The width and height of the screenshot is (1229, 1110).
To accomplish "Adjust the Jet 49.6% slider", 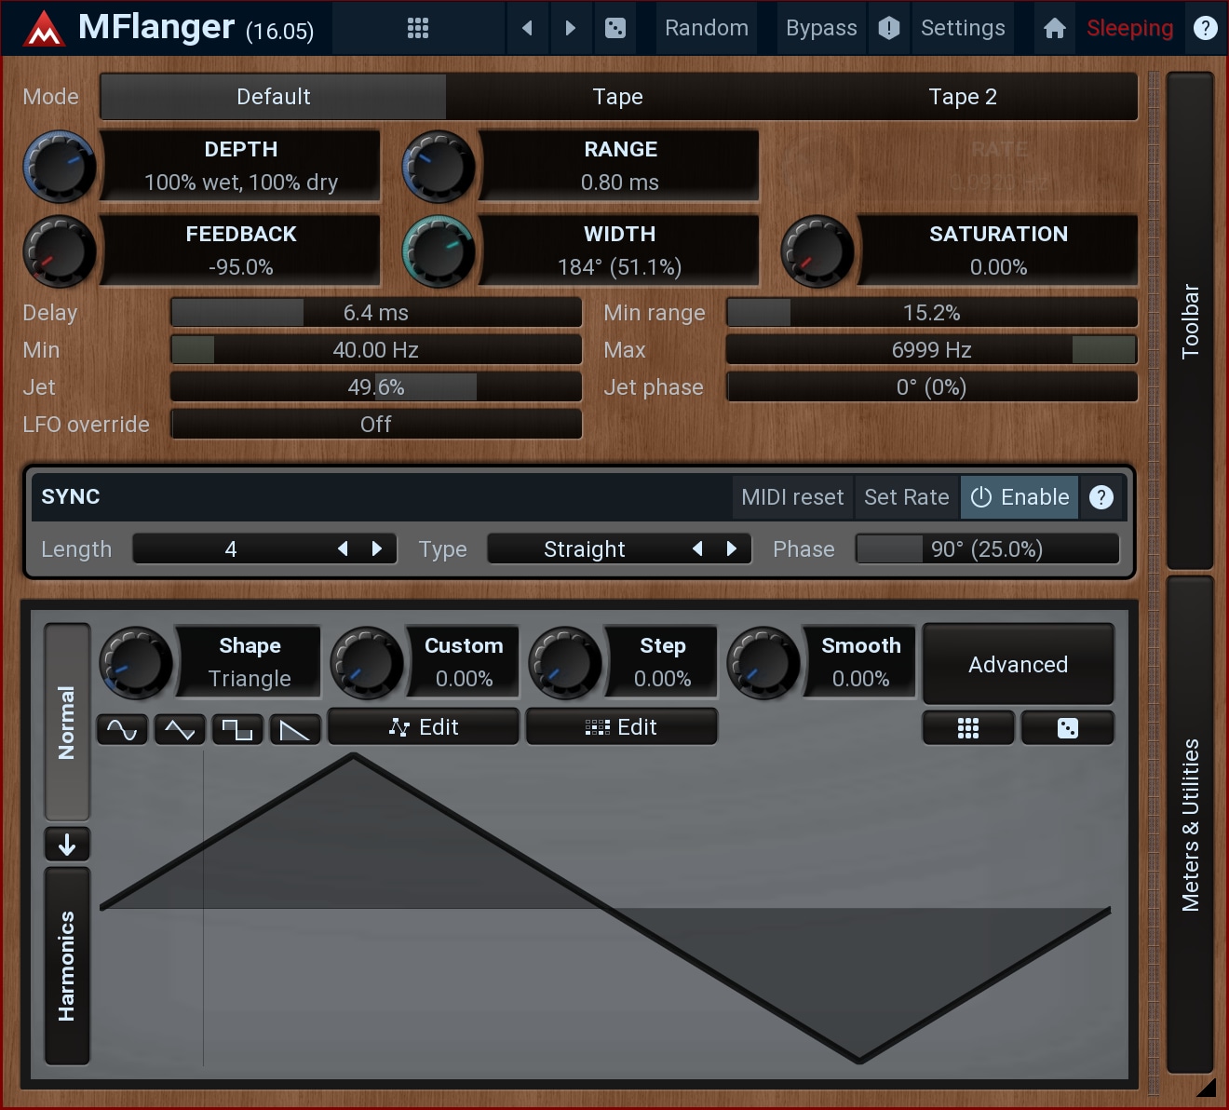I will point(376,387).
